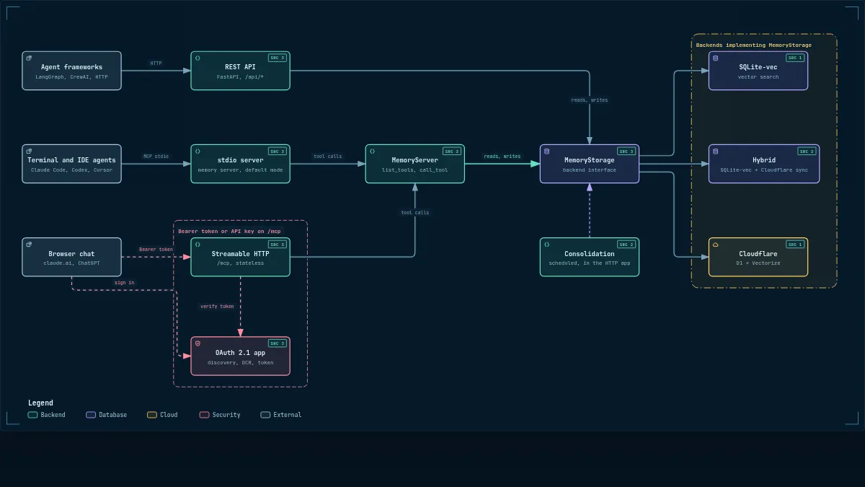Click the 'verify token' edge label
This screenshot has height=487, width=865.
click(x=216, y=307)
